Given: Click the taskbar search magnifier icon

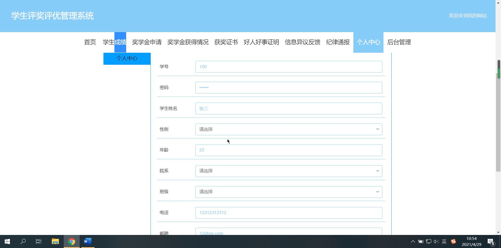Looking at the screenshot, I should tap(23, 241).
